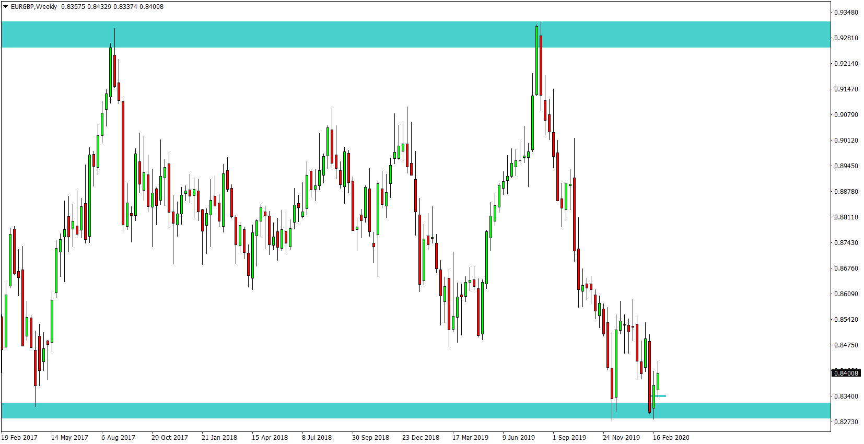Screen dimensions: 864x444
Task: Click the 0.82730 price axis label
Action: pos(846,422)
